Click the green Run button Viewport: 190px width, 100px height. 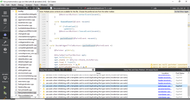(5, 87)
